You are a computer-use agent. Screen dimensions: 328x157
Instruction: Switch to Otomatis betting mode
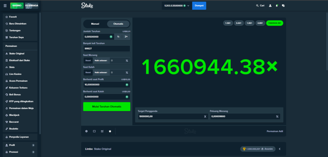(118, 24)
